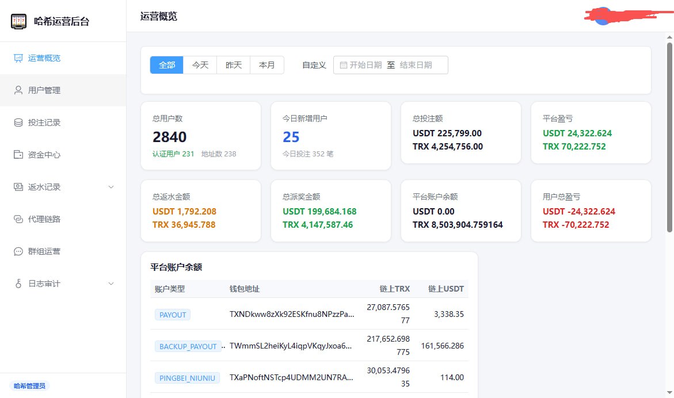Click the 钱包地址 column header

coord(245,289)
